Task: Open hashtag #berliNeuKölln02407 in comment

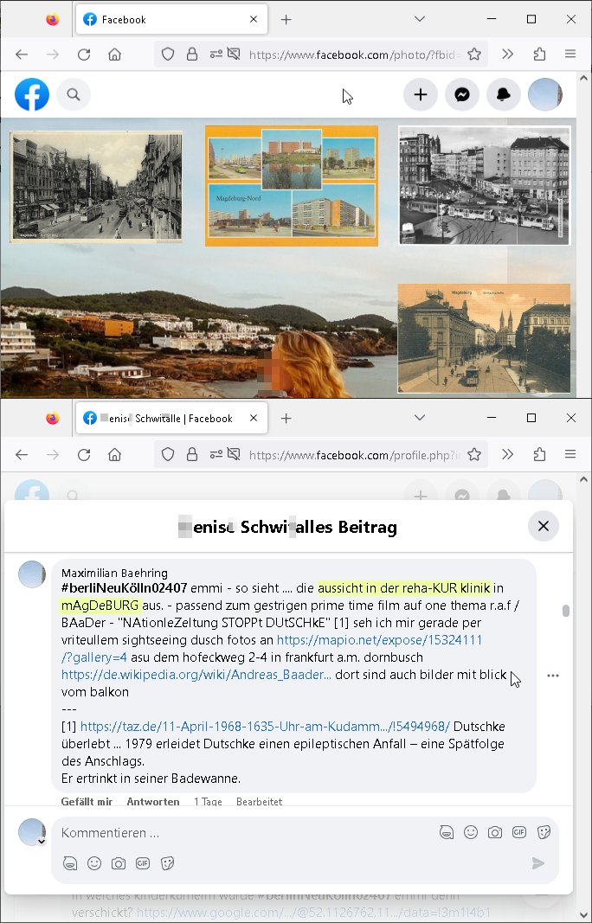Action: pyautogui.click(x=125, y=587)
